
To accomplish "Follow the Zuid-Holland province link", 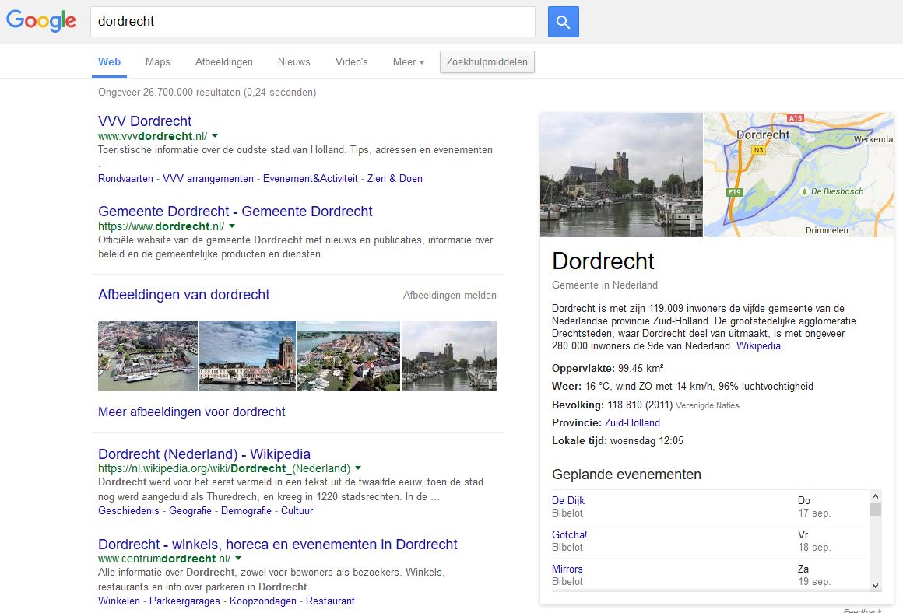I will click(632, 423).
